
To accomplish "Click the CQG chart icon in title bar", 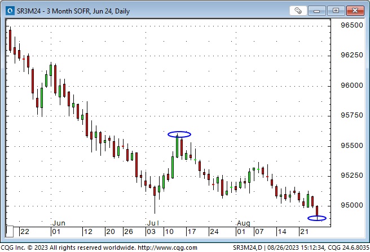I will [x=10, y=11].
